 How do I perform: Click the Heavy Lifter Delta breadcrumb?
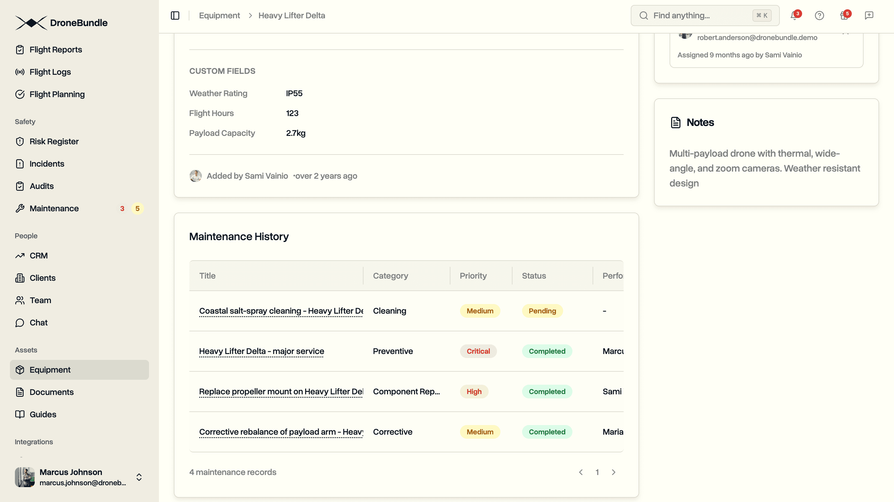click(291, 16)
